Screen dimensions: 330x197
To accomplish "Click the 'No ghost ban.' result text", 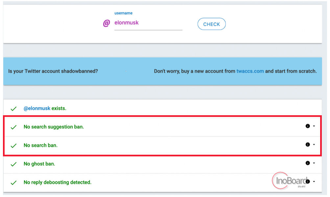I will 39,164.
